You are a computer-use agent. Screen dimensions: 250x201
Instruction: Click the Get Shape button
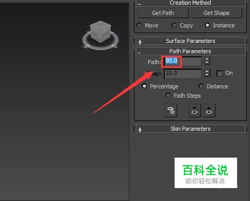[216, 13]
